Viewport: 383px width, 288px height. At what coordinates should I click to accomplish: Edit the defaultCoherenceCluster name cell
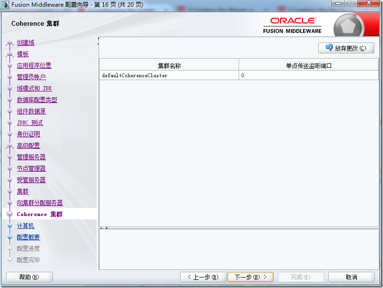(169, 75)
